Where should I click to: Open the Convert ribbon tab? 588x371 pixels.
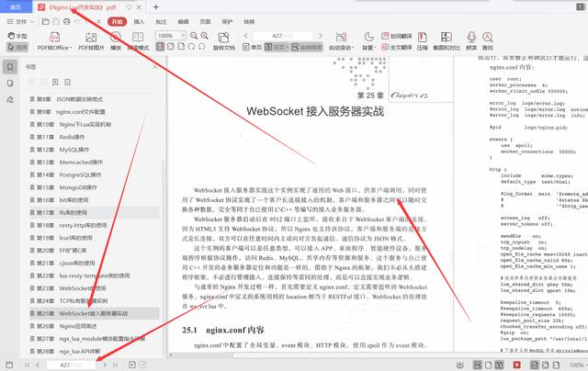pos(249,22)
